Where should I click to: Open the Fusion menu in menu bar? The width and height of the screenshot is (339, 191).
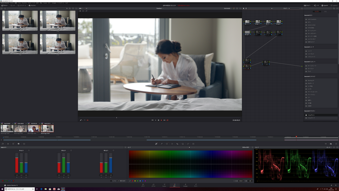coord(45,3)
